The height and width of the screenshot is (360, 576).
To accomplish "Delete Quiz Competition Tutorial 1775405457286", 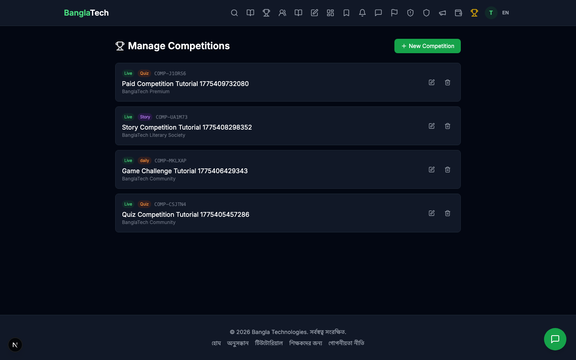I will coord(448,213).
